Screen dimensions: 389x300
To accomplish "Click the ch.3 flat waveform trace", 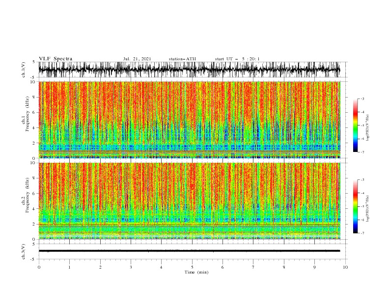I will pyautogui.click(x=189, y=251).
